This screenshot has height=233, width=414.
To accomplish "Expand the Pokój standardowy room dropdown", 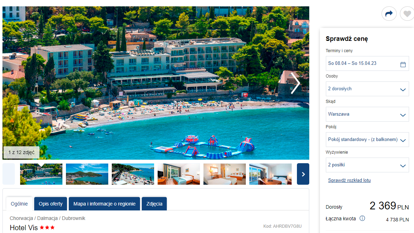I will coord(367,140).
